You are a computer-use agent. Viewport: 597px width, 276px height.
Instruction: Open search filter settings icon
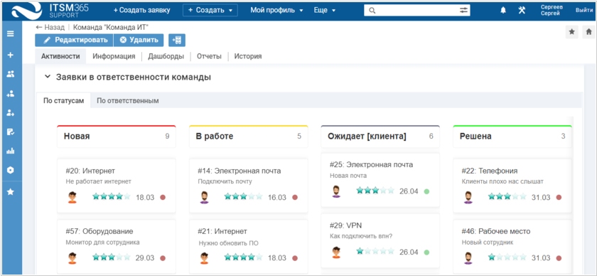[x=463, y=11]
